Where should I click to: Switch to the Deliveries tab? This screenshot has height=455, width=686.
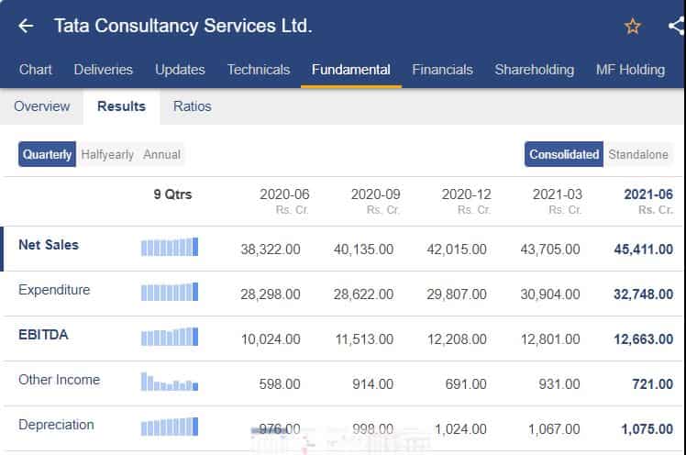coord(104,70)
